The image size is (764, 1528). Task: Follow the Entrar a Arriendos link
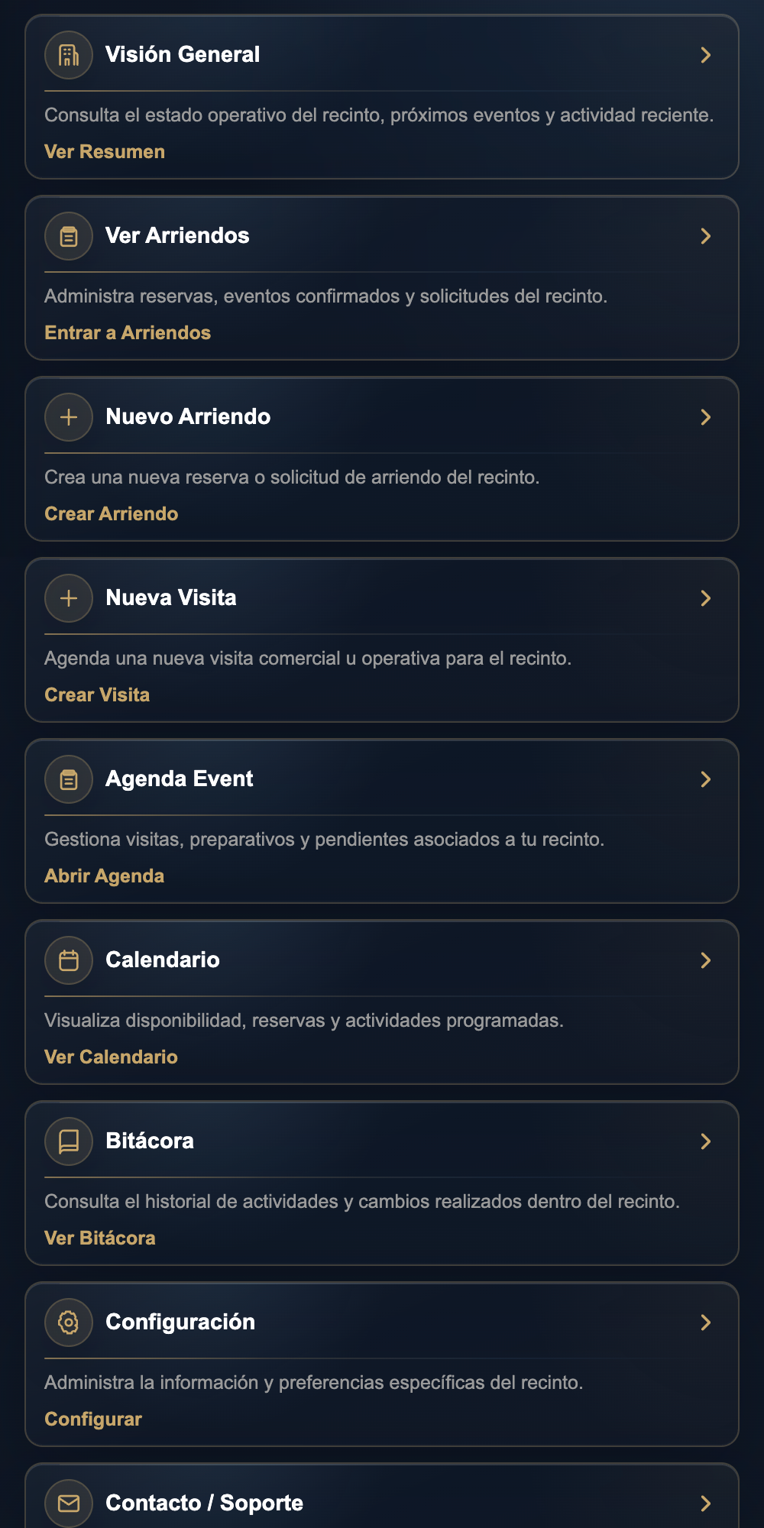pyautogui.click(x=128, y=332)
